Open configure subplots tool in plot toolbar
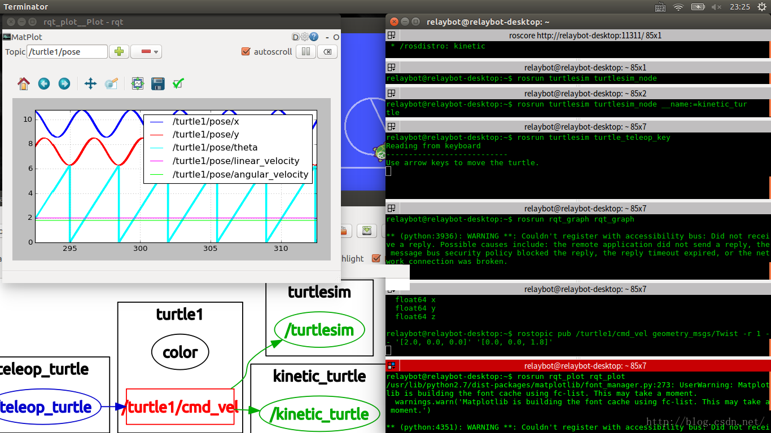The height and width of the screenshot is (433, 771). click(x=138, y=84)
